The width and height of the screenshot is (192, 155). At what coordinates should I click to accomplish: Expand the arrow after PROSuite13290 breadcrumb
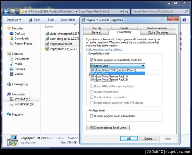point(76,12)
